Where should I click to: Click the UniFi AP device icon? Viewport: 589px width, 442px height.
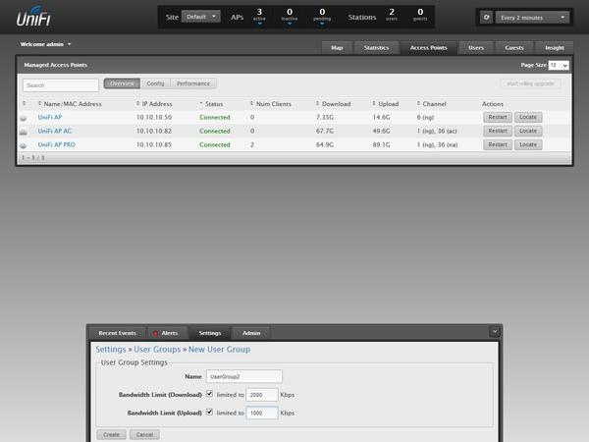tap(24, 118)
